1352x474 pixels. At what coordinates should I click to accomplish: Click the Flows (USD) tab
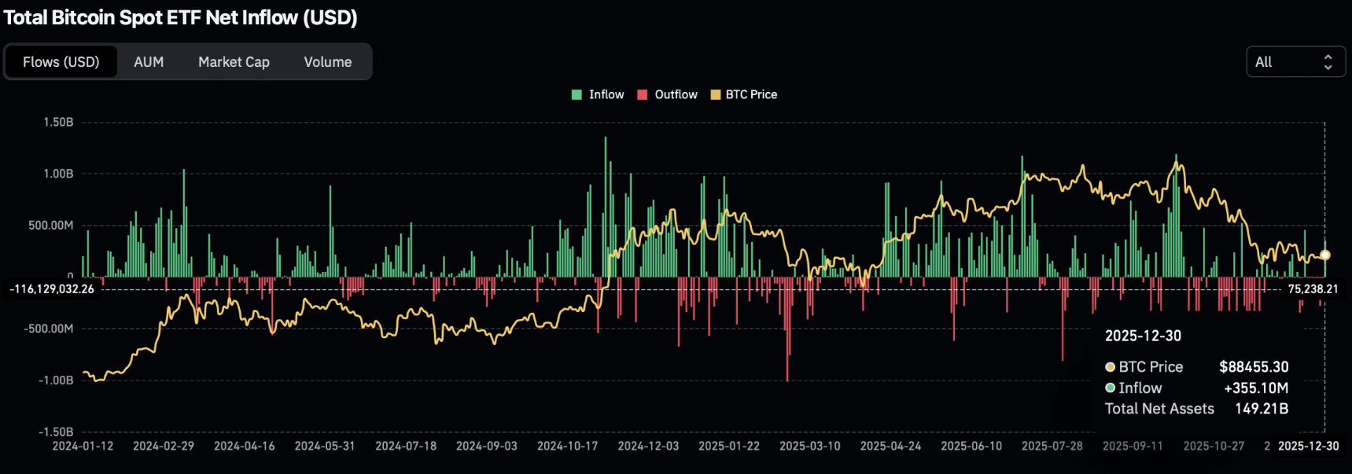tap(61, 62)
